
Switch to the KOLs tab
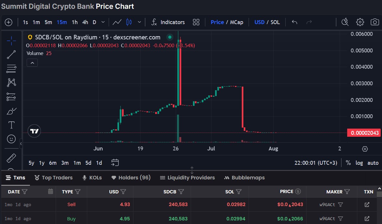point(92,178)
